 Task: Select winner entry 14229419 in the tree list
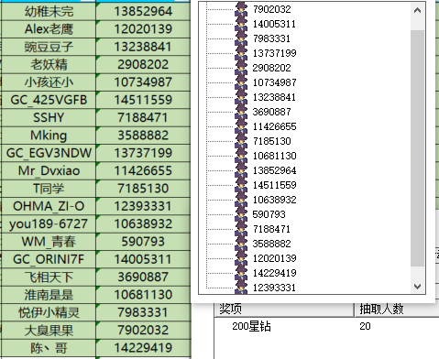[x=274, y=273]
